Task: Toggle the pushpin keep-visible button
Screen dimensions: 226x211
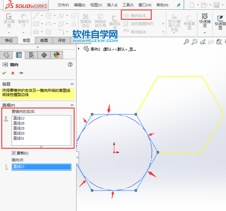Action: click(x=21, y=73)
